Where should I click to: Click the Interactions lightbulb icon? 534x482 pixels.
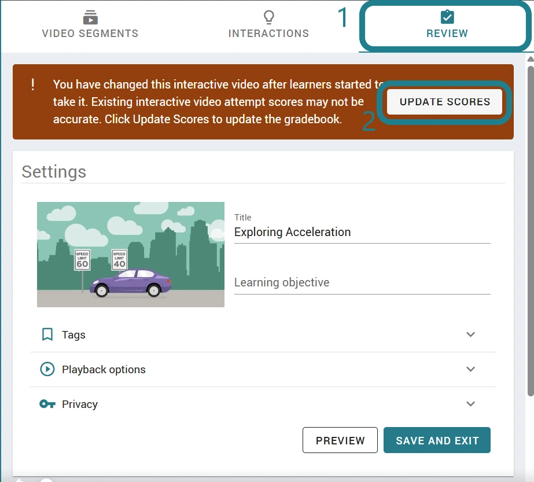tap(268, 17)
